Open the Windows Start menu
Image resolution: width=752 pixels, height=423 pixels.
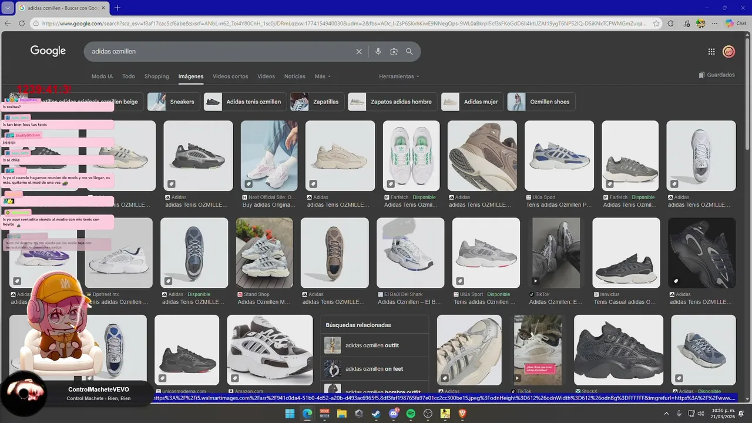point(290,414)
